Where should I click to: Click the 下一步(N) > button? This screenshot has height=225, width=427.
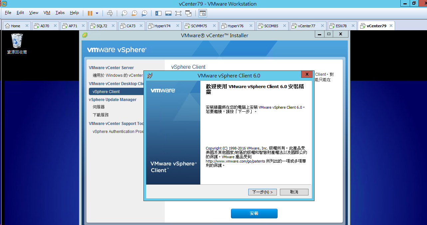click(x=263, y=192)
